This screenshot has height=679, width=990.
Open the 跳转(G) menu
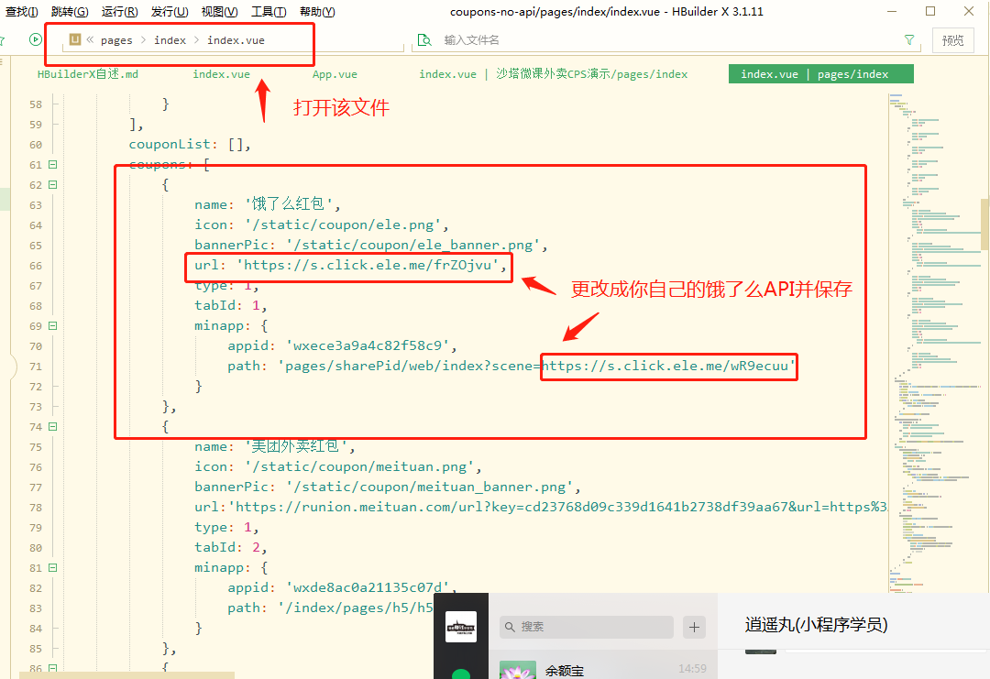click(70, 11)
